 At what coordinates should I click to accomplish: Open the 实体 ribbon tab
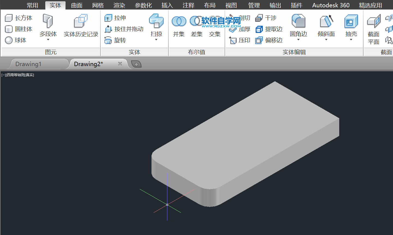coord(55,5)
